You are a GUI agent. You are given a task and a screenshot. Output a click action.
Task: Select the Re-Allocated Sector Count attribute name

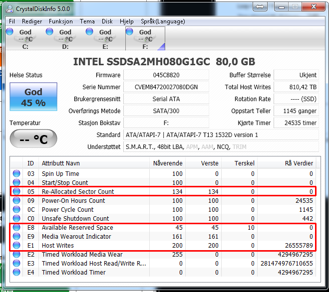[x=78, y=192]
